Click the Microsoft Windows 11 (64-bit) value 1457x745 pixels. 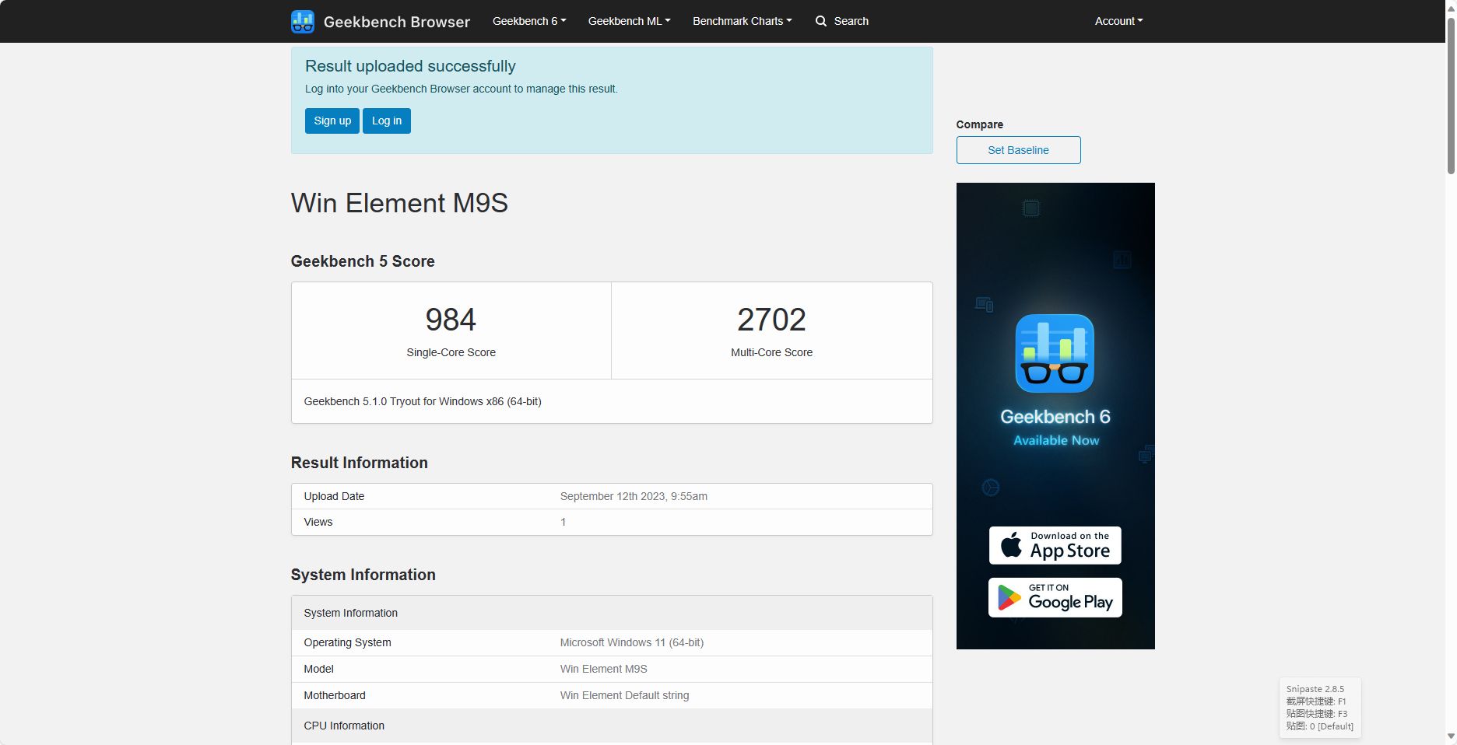tap(632, 642)
